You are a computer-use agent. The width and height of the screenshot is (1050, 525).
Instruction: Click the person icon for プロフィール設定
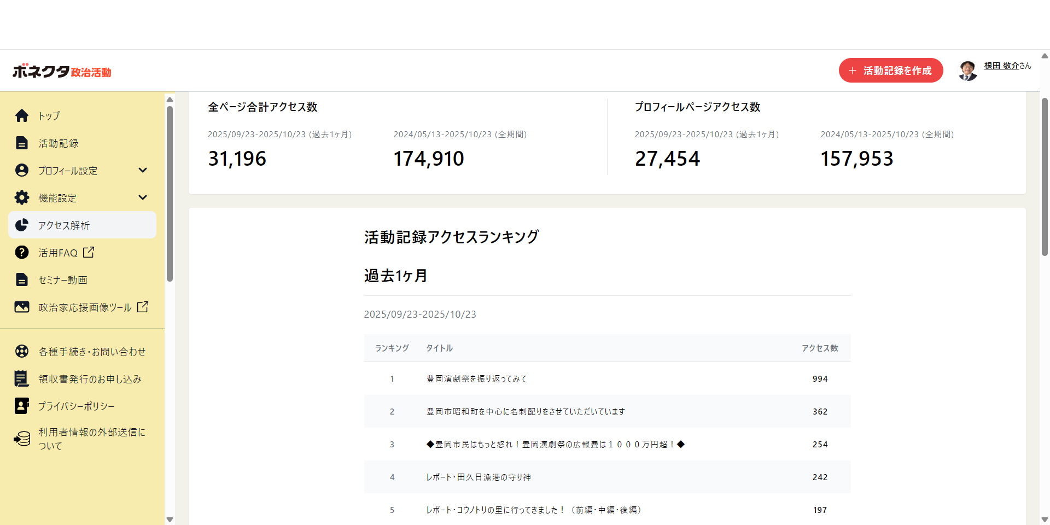click(x=22, y=171)
